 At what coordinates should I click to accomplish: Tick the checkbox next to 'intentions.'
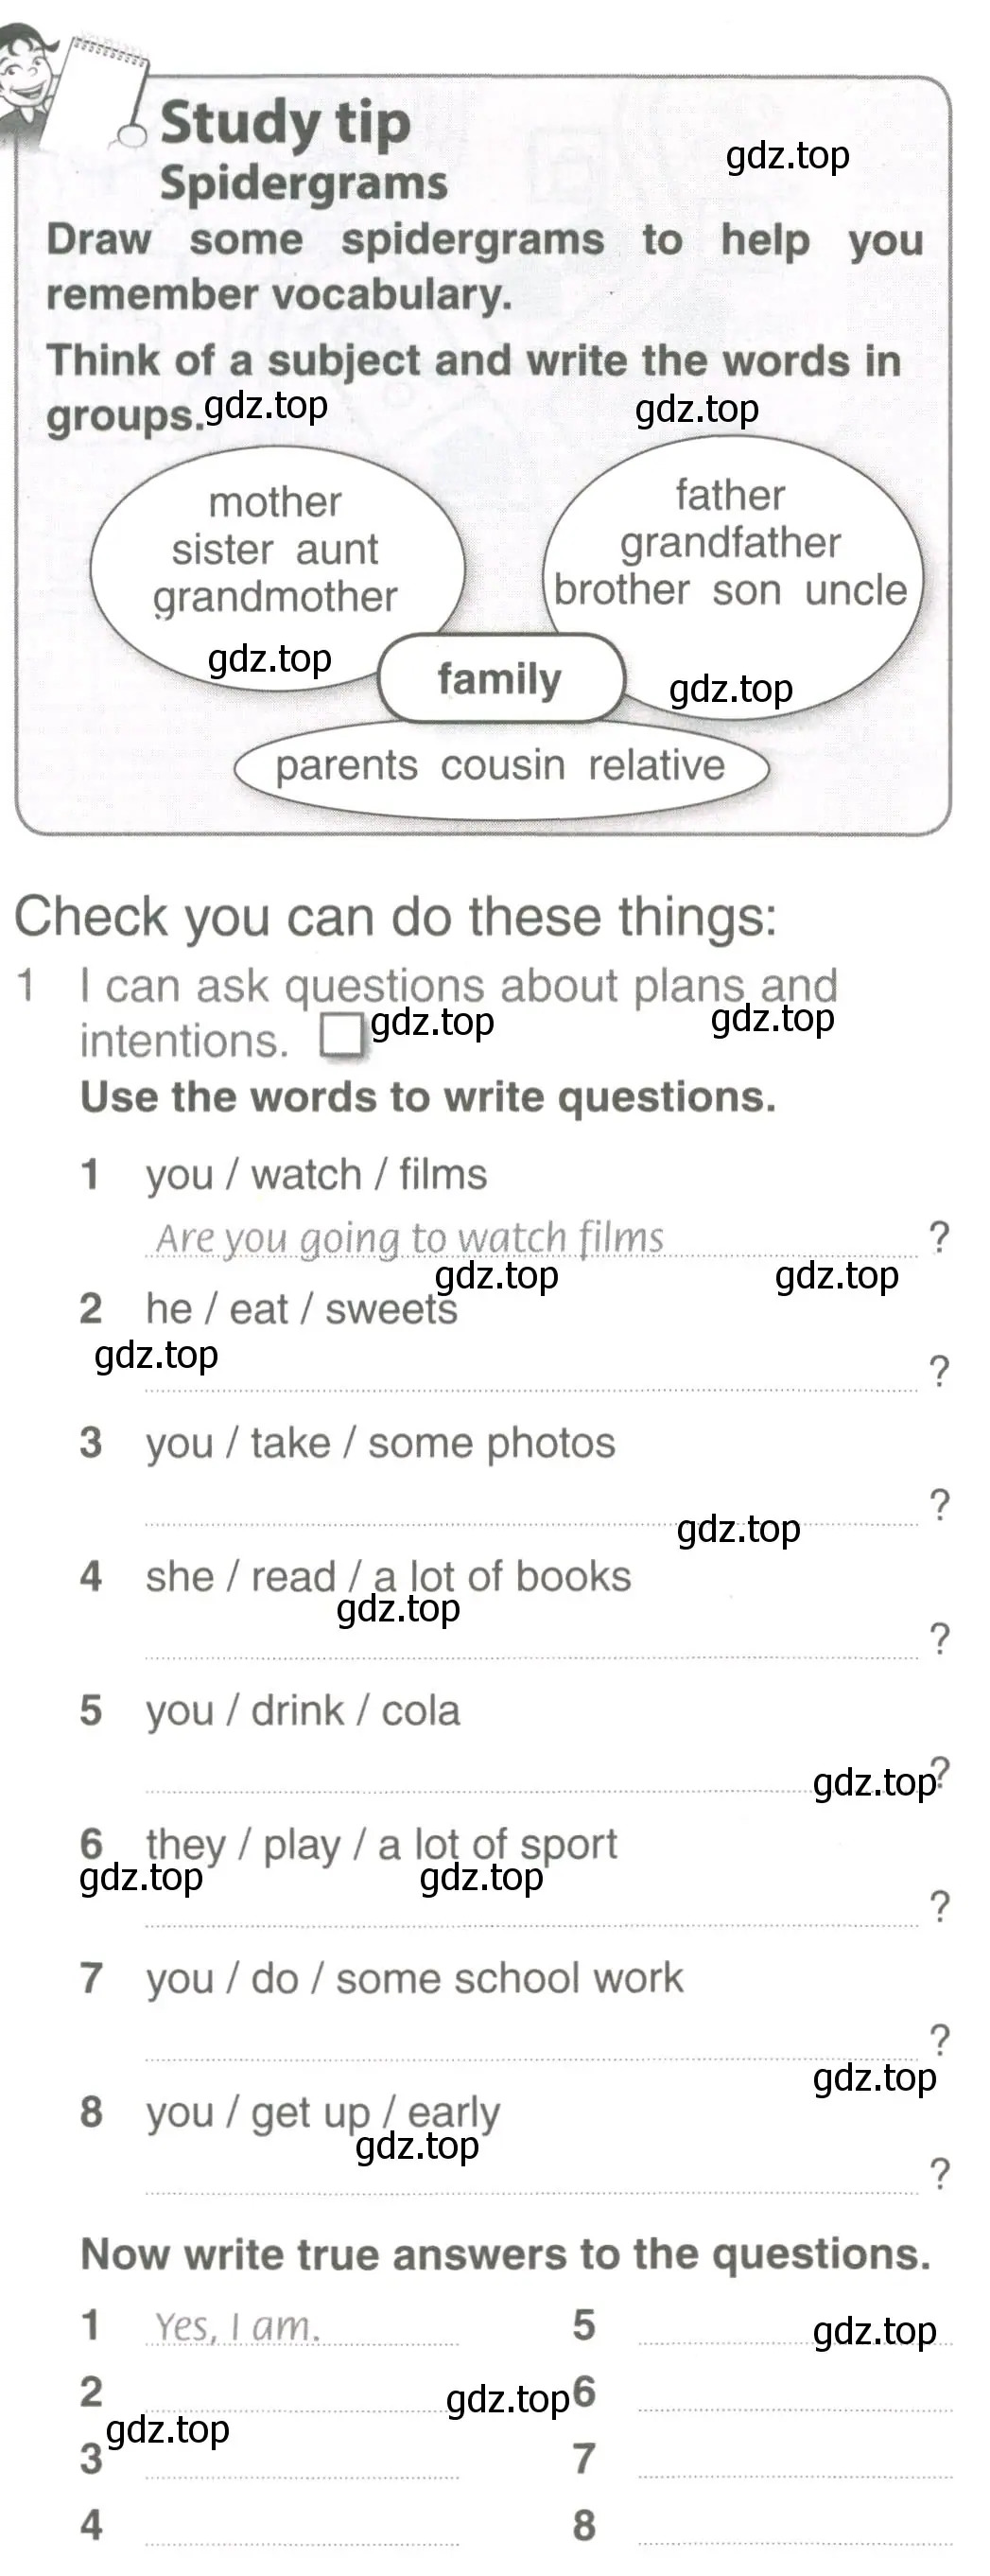click(341, 1036)
